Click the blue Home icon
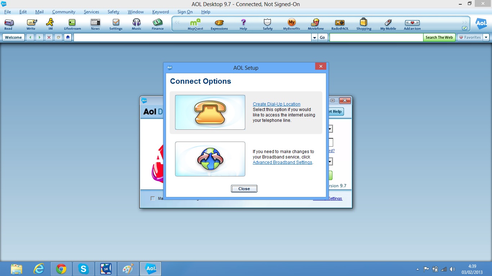 coord(68,37)
